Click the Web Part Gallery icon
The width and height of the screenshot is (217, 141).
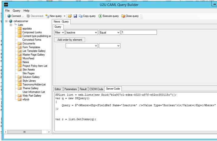pyautogui.click(x=19, y=96)
